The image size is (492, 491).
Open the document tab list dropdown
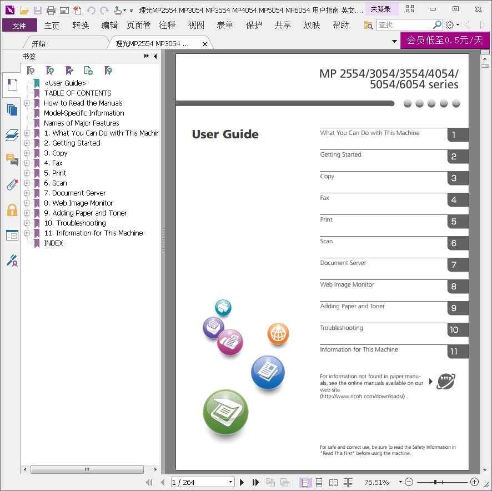pos(394,41)
